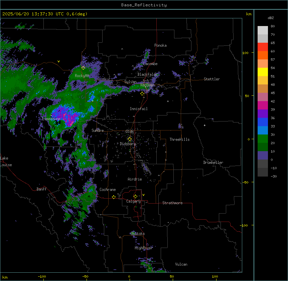This screenshot has height=281, width=288.
Task: Click the Strathmore label
Action: pos(172,203)
